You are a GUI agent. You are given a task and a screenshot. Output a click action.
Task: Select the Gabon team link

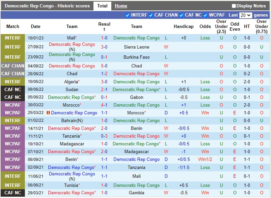[137, 97]
